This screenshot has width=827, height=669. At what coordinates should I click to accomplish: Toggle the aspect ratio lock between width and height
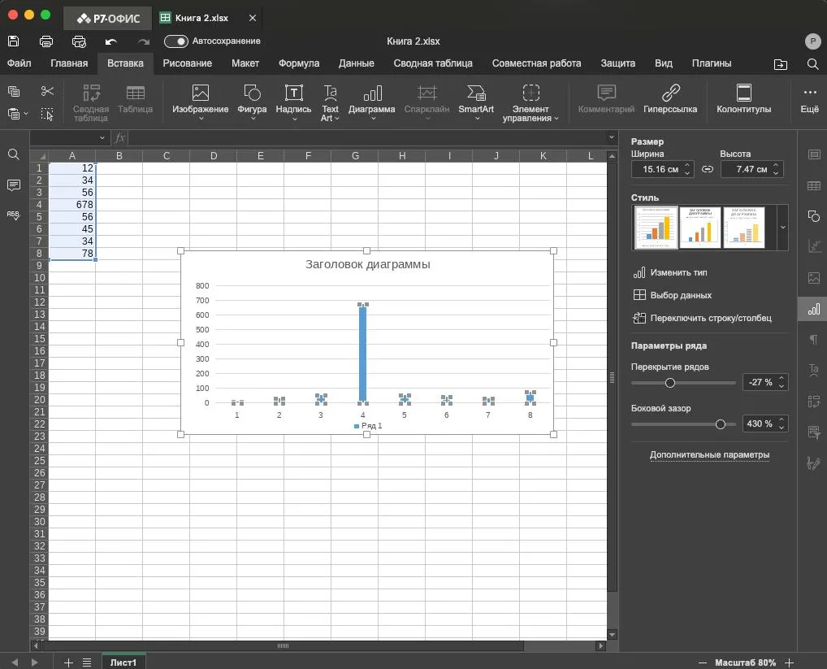click(x=708, y=169)
